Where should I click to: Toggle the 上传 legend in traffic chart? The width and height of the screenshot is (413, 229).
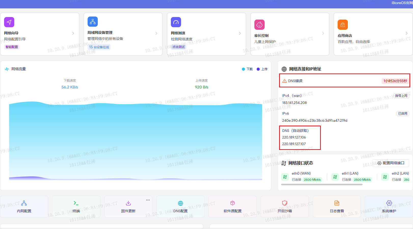click(x=262, y=69)
